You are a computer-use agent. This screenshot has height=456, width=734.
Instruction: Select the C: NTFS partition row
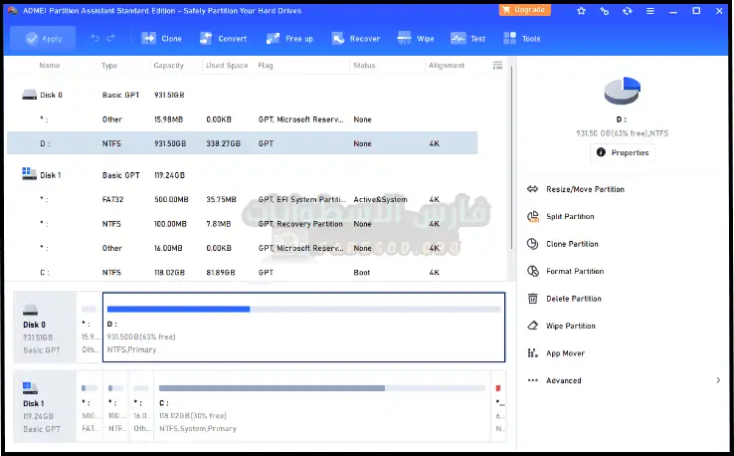[x=242, y=271]
